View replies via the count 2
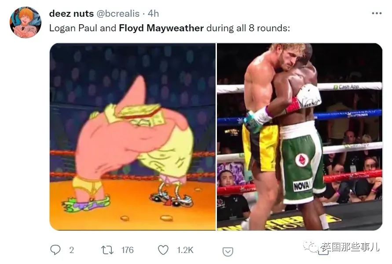 coord(72,250)
